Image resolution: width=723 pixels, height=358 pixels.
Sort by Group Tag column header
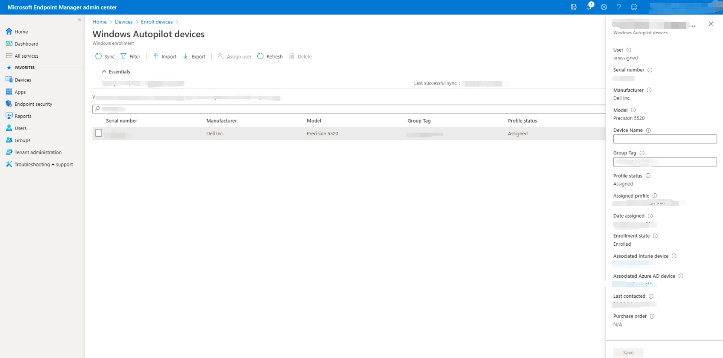(419, 121)
